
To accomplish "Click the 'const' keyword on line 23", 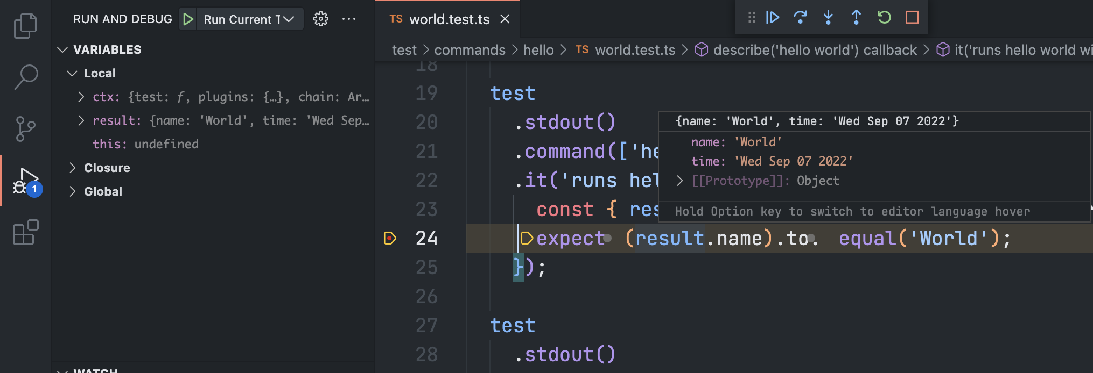I will tap(565, 209).
